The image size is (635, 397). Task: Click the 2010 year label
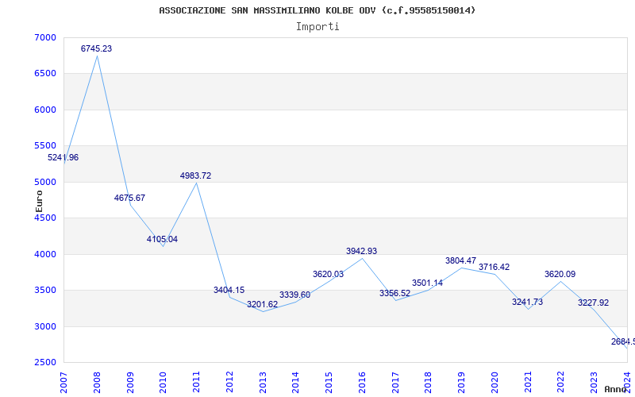[164, 383]
